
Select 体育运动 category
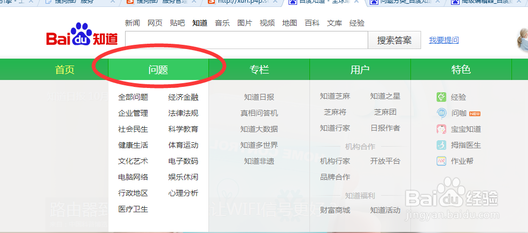[x=183, y=146]
